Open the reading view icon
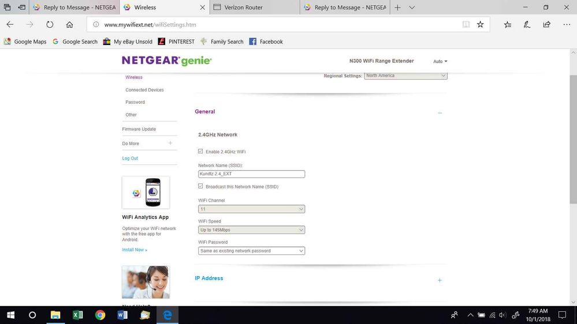This screenshot has height=324, width=577. (466, 25)
